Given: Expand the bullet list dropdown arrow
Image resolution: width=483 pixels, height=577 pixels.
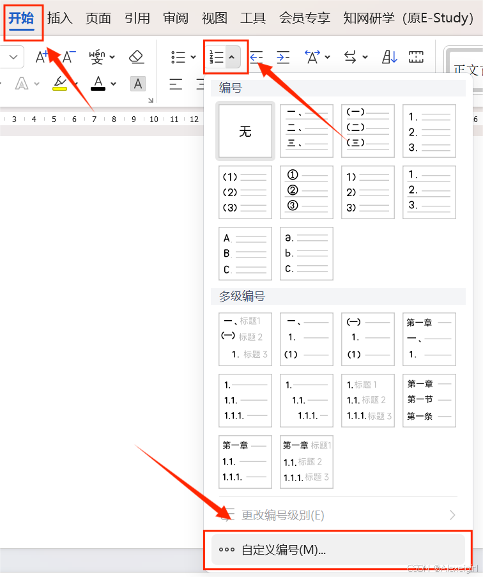Looking at the screenshot, I should pos(193,57).
